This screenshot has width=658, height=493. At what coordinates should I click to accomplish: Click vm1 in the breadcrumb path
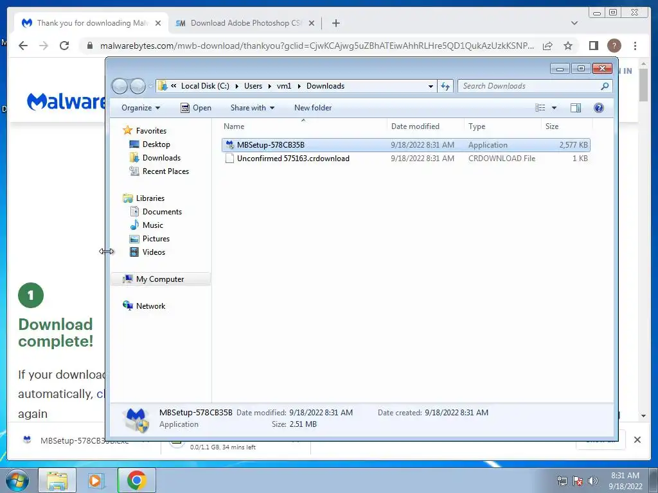coord(284,86)
